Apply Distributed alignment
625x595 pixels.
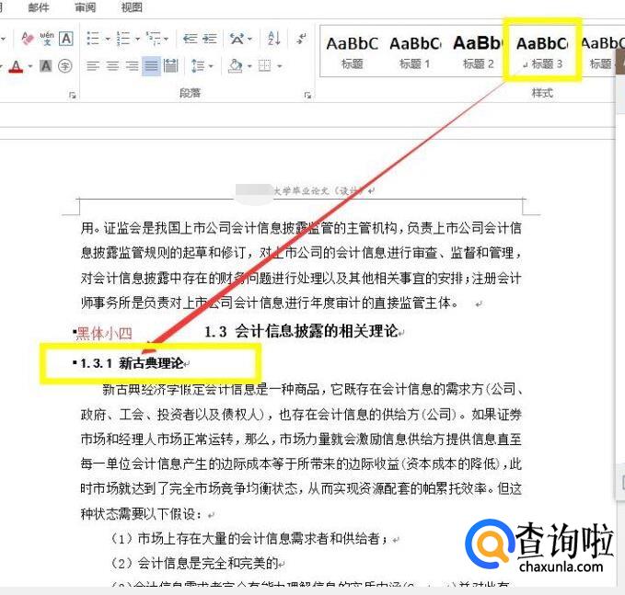[170, 66]
